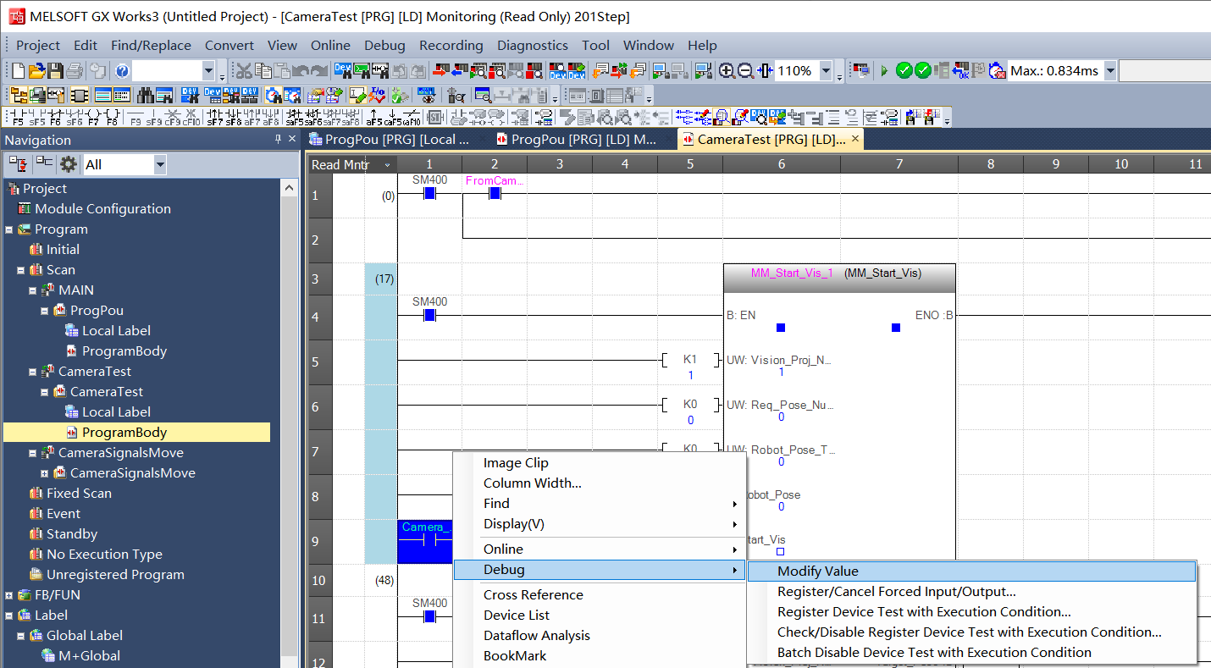The width and height of the screenshot is (1211, 668).
Task: Open the Diagnostics menu in menu bar
Action: click(x=532, y=46)
